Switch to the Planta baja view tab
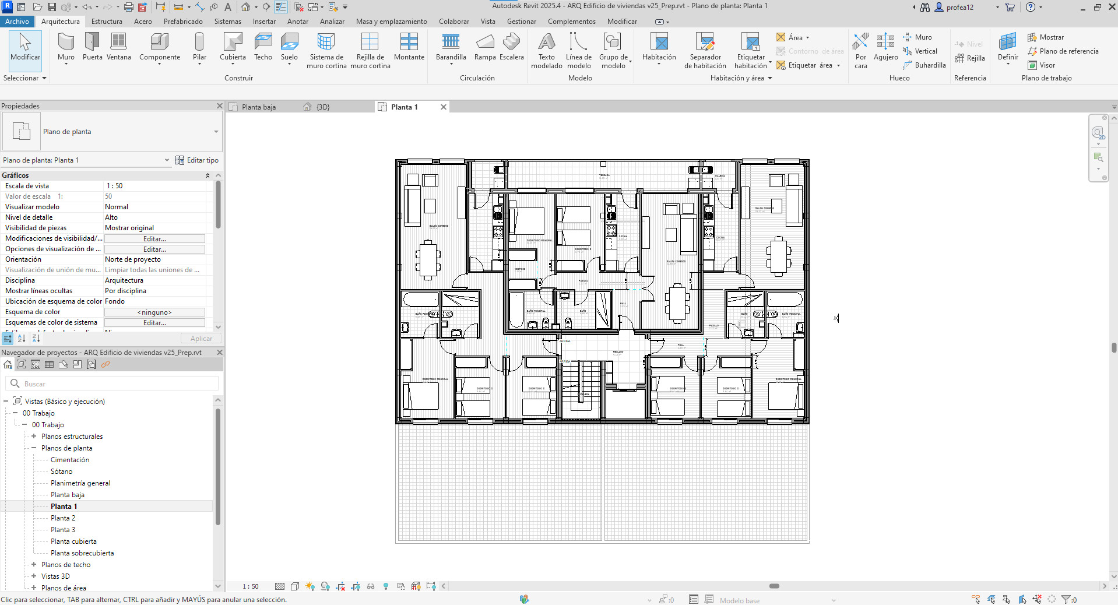 (x=258, y=107)
